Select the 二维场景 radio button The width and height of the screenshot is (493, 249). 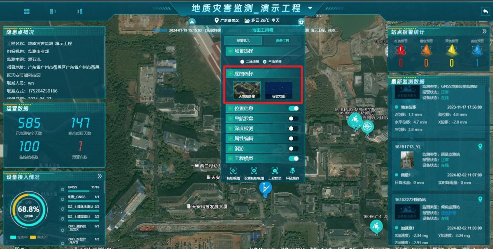242,62
